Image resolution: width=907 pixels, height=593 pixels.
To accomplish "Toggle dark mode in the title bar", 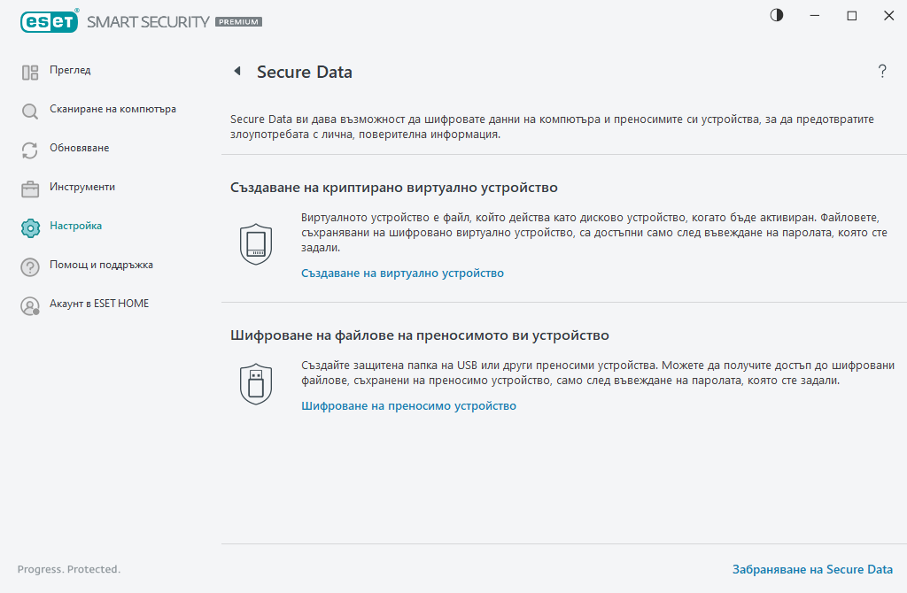I will coord(776,15).
